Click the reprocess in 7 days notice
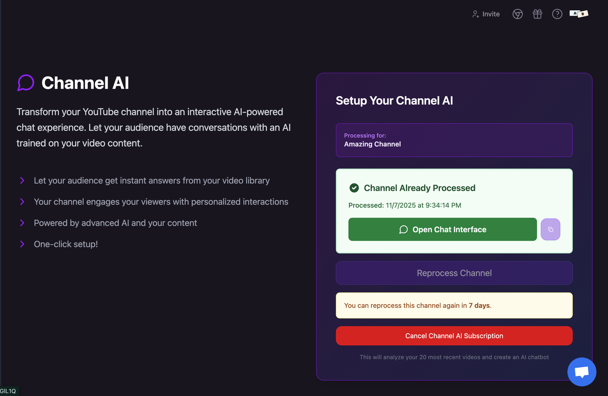 tap(454, 305)
